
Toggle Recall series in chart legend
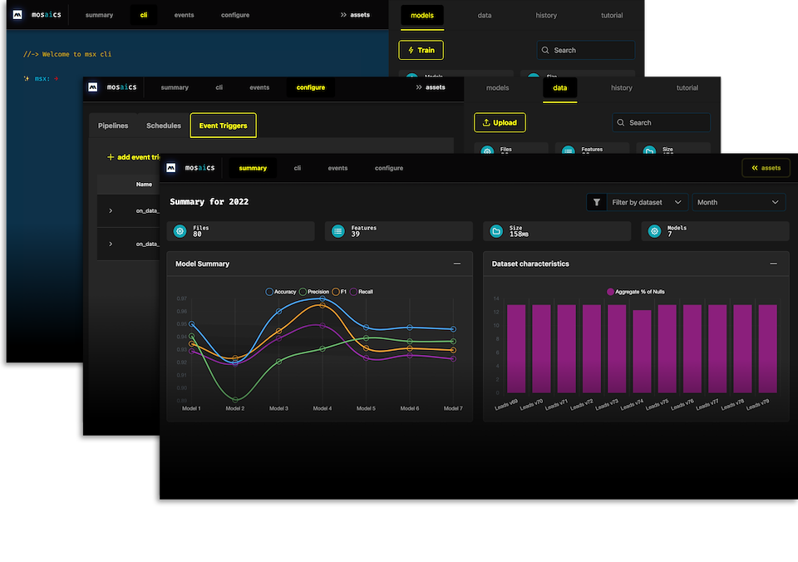pyautogui.click(x=362, y=292)
